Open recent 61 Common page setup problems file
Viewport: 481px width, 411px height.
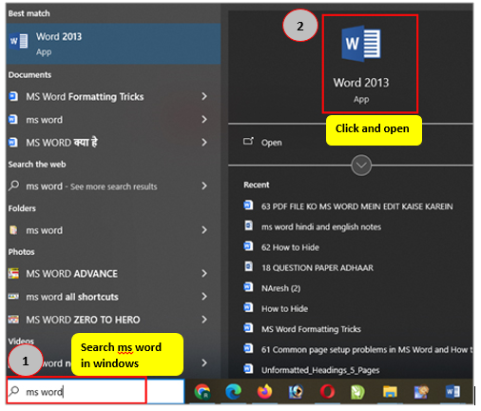[x=367, y=349]
